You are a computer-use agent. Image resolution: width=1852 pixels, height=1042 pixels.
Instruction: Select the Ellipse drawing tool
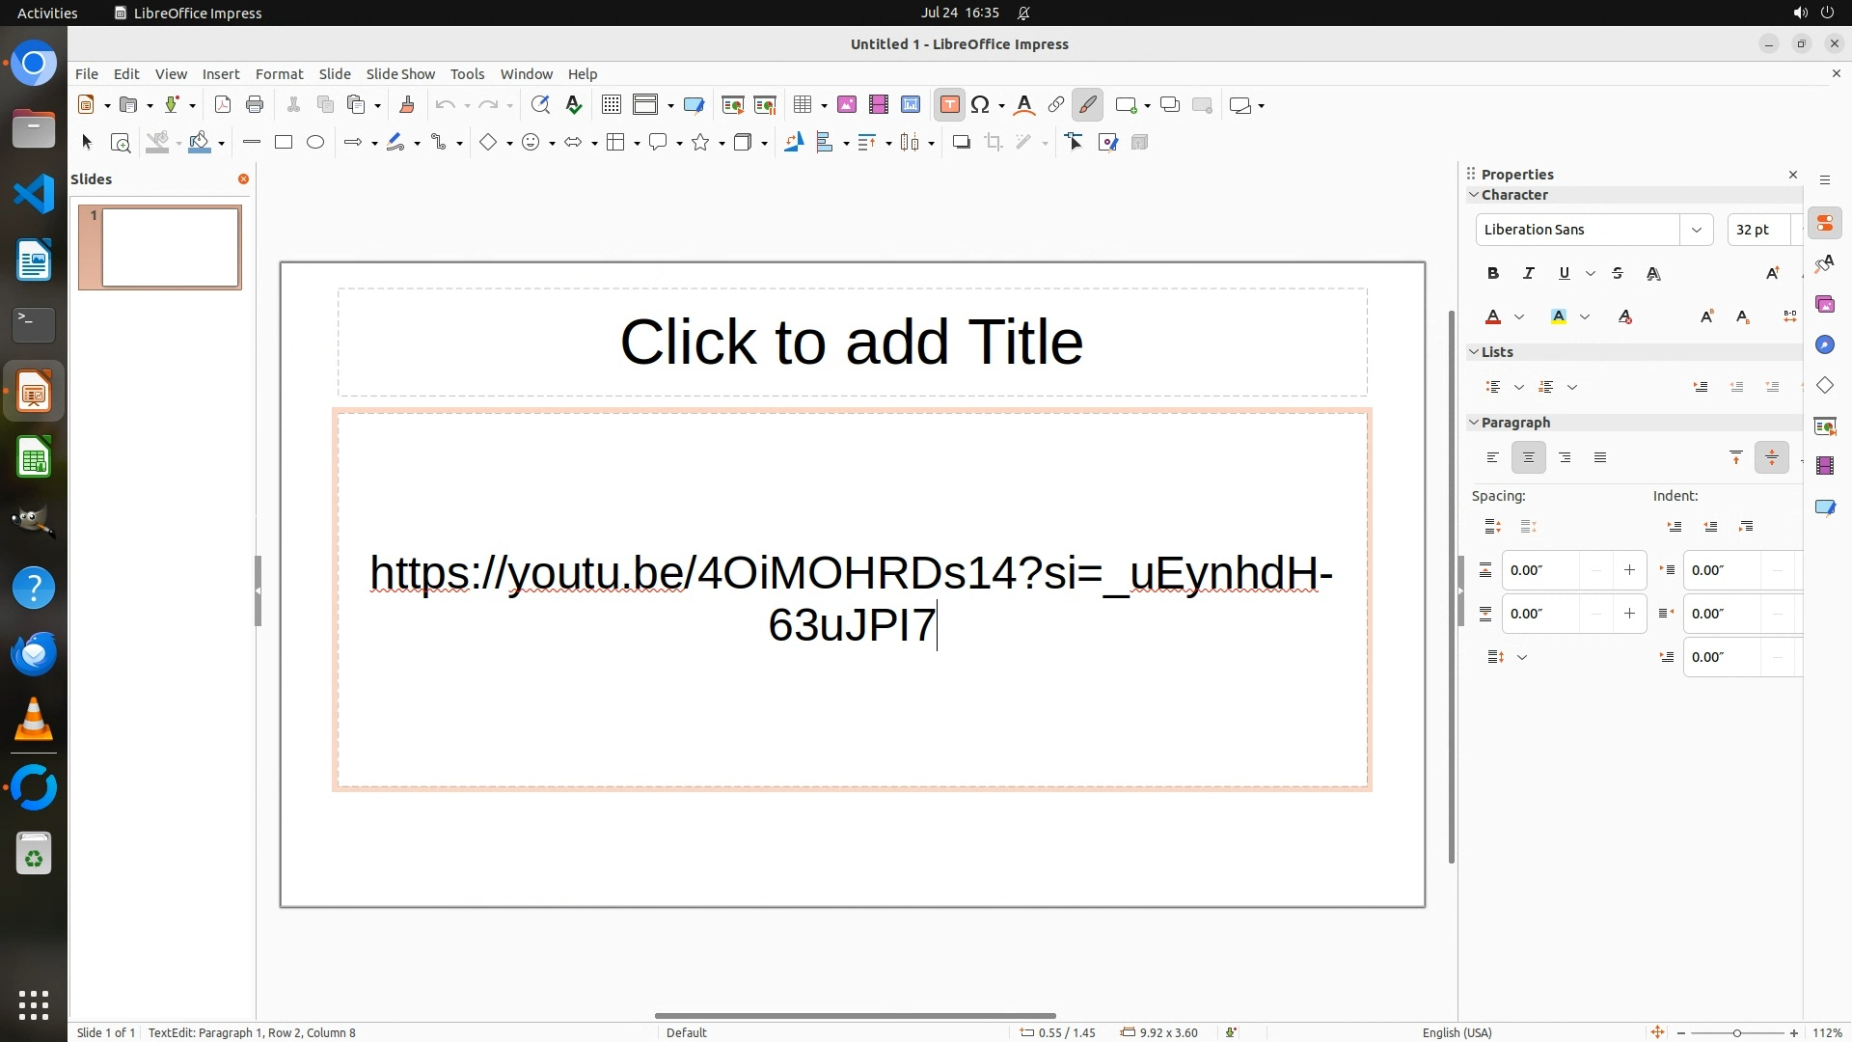coord(315,143)
